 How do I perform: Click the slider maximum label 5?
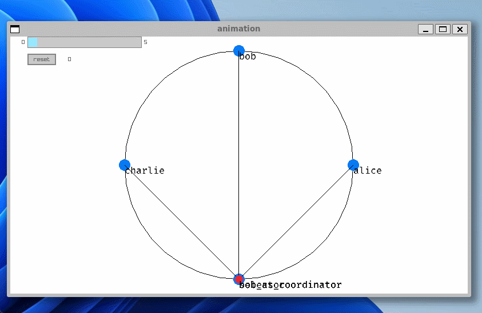click(145, 42)
